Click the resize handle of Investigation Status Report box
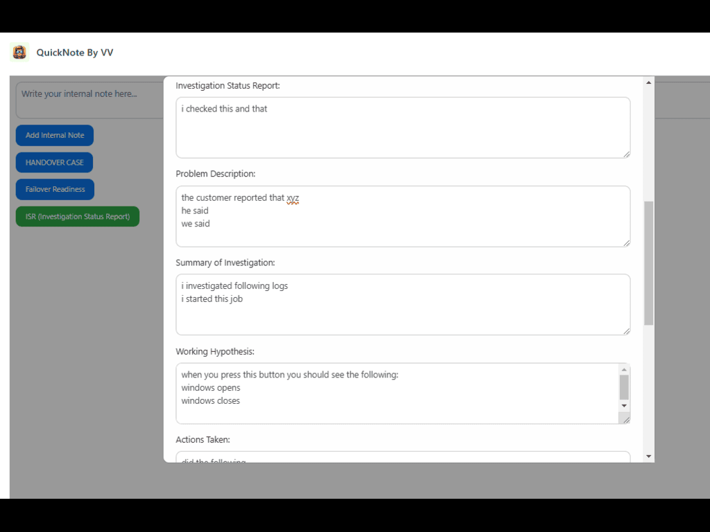The height and width of the screenshot is (532, 710). click(626, 154)
